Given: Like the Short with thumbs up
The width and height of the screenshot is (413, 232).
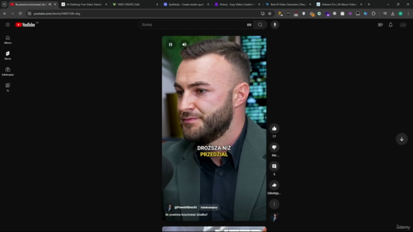Looking at the screenshot, I should [274, 129].
